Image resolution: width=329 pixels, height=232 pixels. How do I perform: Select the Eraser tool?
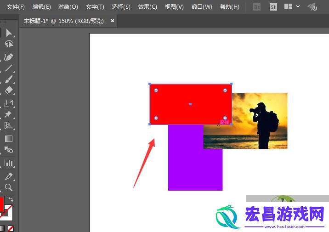[x=9, y=91]
